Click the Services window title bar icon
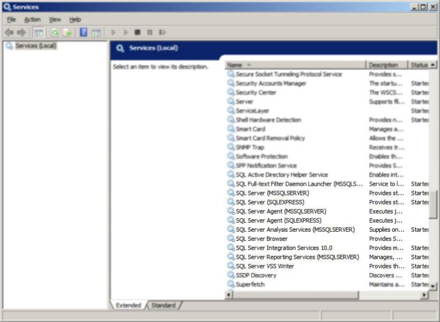Viewport: 440px width, 322px height. pos(7,7)
